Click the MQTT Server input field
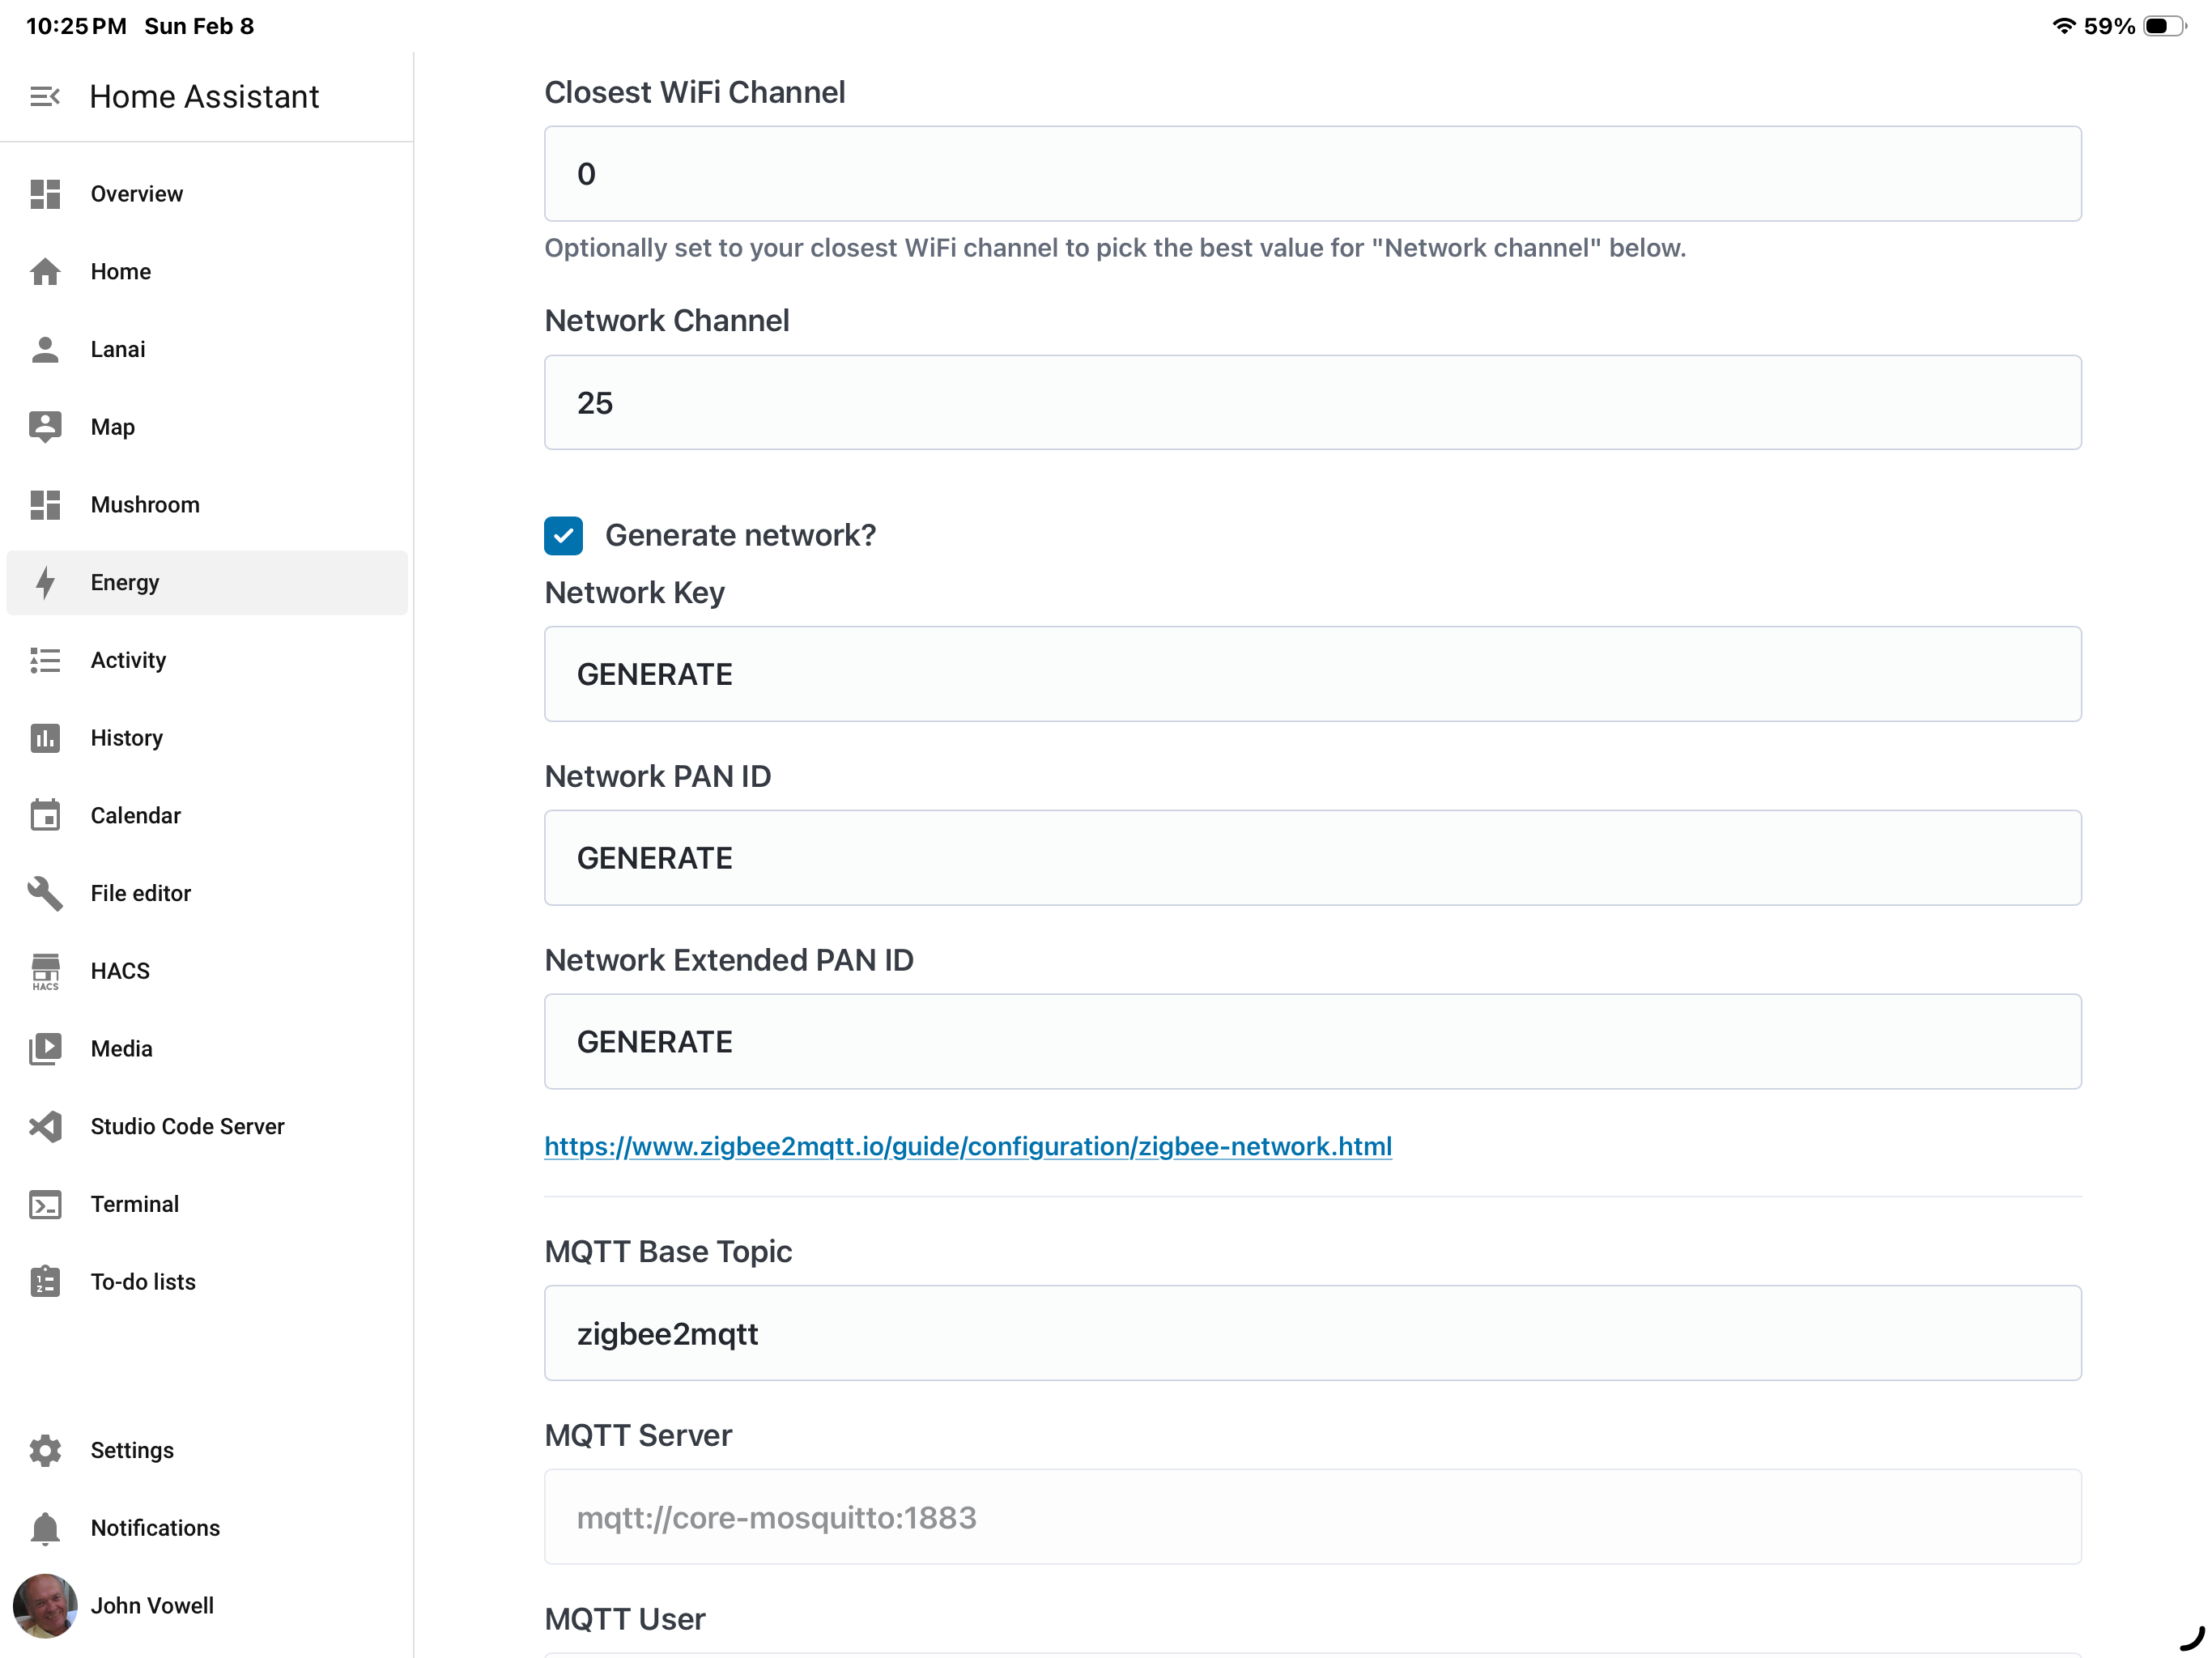Screen dimensions: 2212x1658 tap(1312, 1518)
